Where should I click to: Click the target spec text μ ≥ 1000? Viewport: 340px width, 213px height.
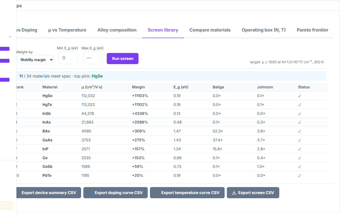coord(287,62)
